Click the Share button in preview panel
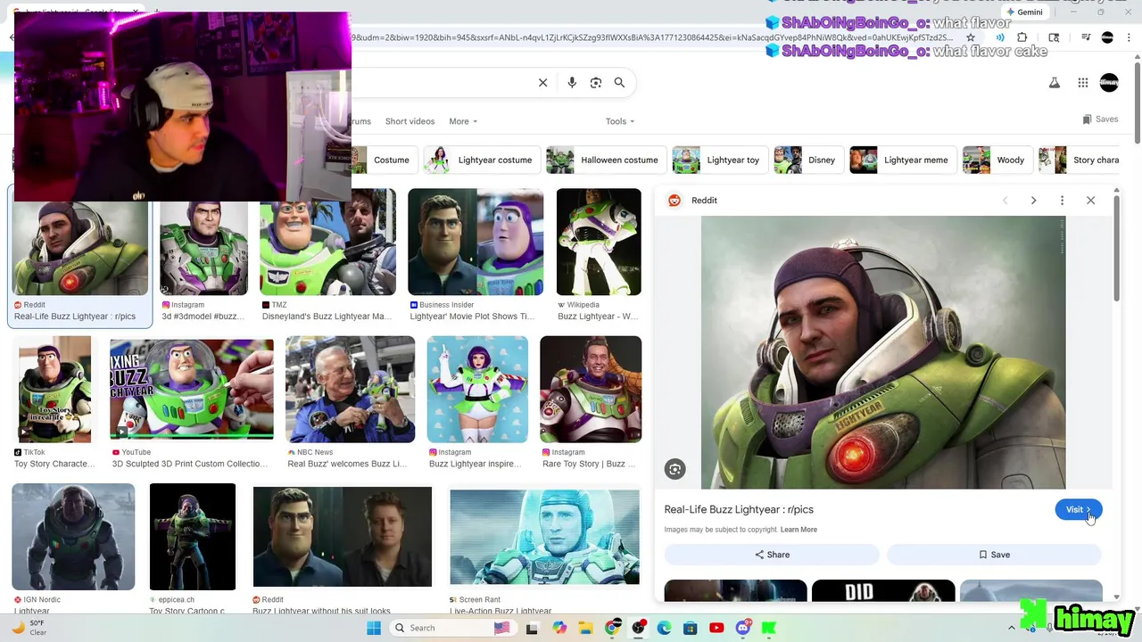 coord(772,555)
